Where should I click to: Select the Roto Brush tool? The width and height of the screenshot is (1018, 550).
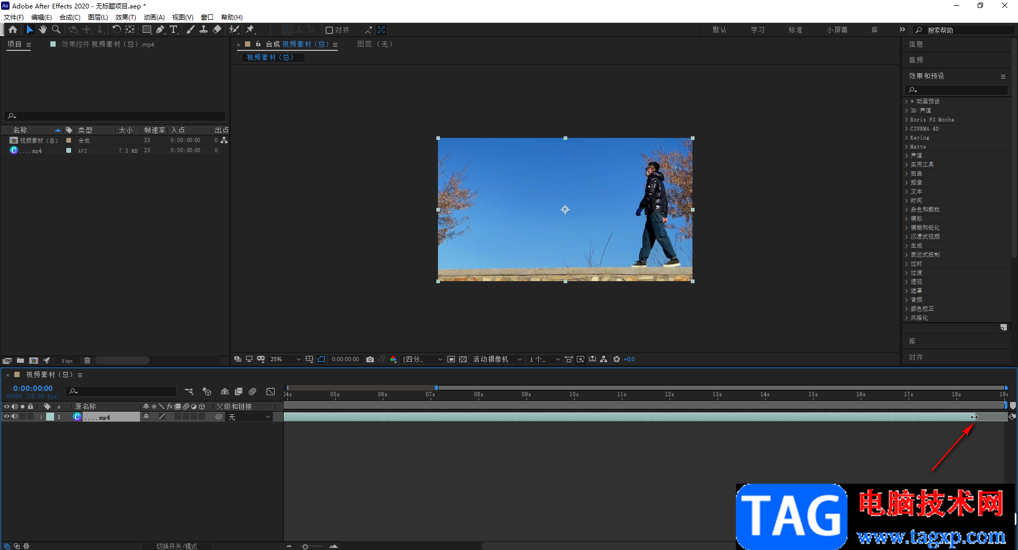click(x=234, y=30)
